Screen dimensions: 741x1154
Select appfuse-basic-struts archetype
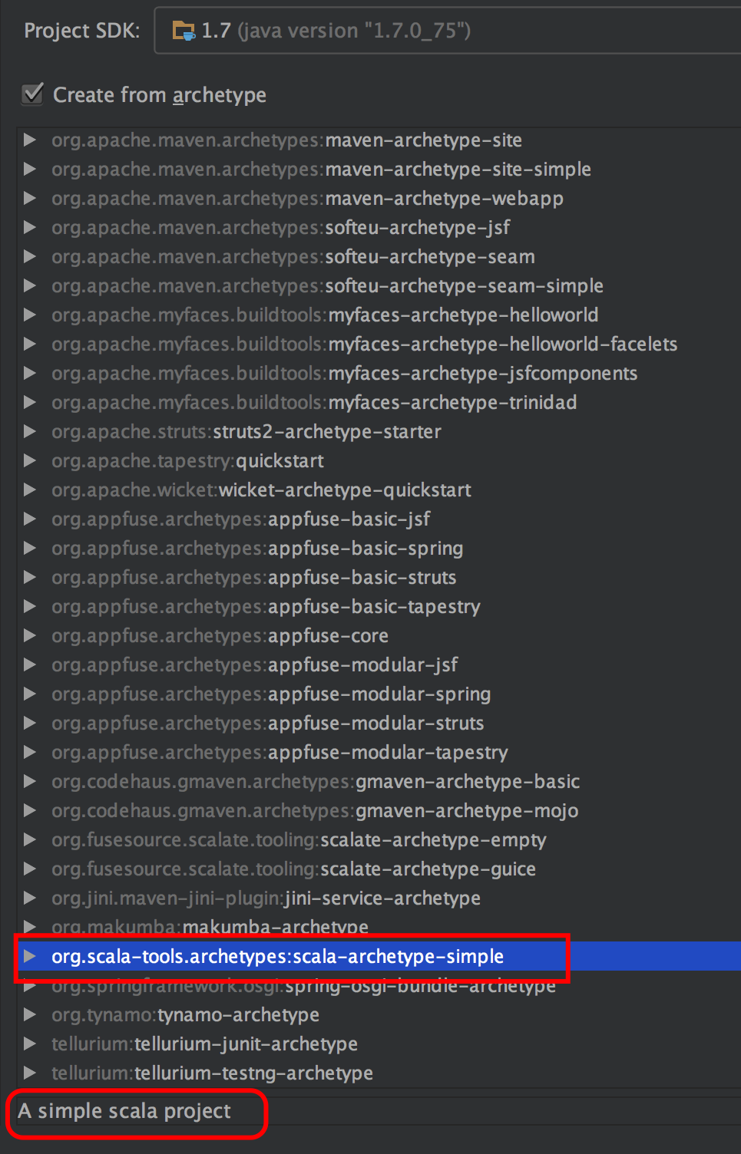tap(254, 577)
